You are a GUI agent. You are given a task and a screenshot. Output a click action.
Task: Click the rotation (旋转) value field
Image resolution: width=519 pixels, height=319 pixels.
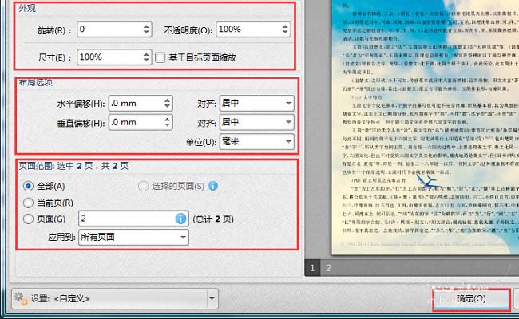pyautogui.click(x=114, y=30)
